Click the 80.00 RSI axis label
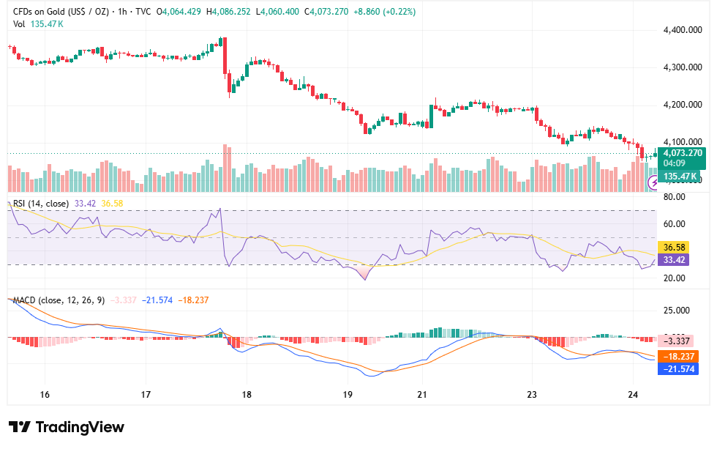The image size is (717, 449). tap(674, 197)
